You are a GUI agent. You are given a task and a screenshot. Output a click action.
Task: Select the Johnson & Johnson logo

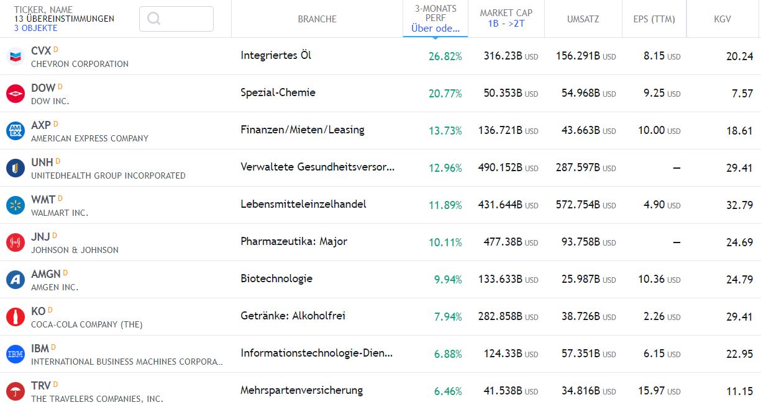16,242
